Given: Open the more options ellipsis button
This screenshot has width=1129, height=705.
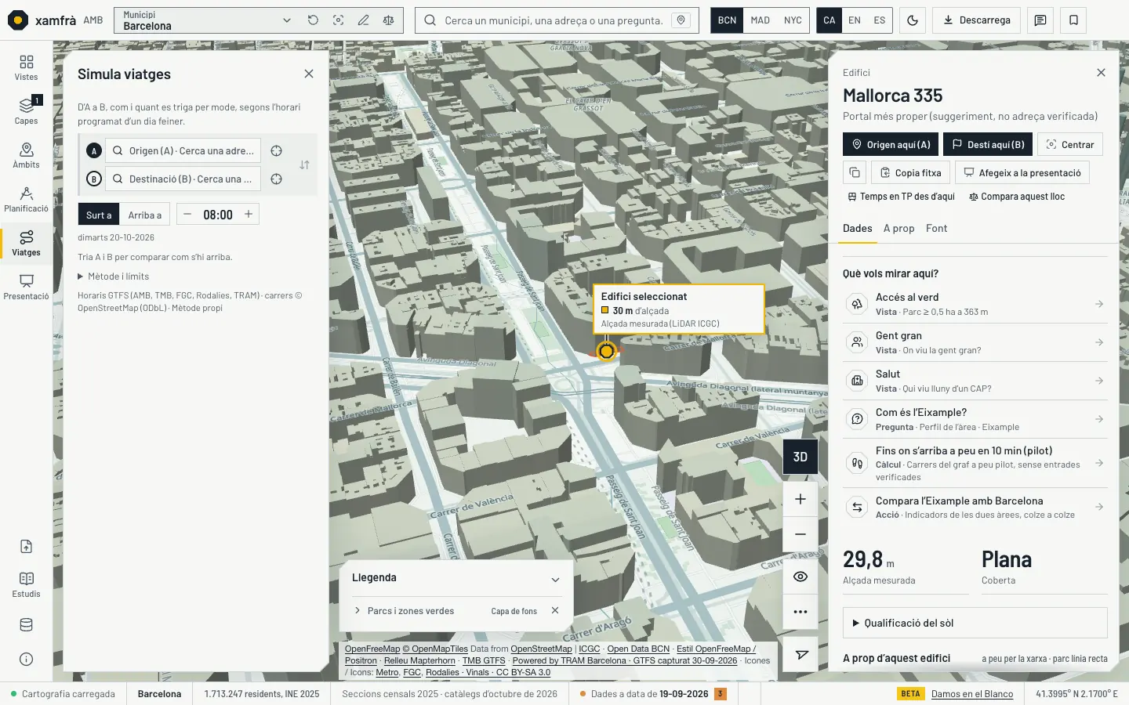Looking at the screenshot, I should [800, 612].
